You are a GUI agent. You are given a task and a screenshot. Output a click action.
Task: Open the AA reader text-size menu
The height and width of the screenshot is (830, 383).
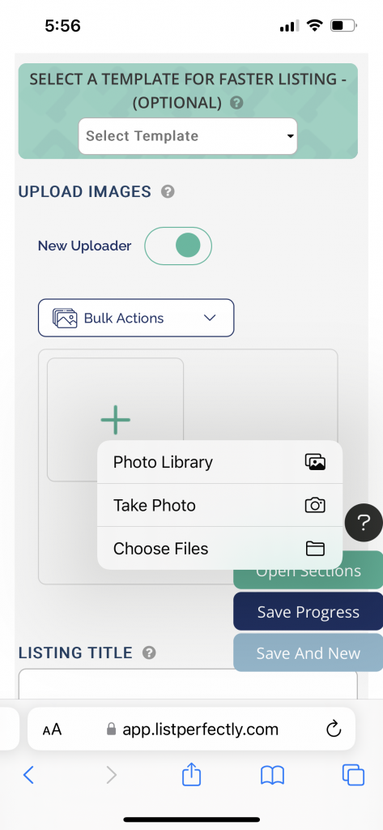click(53, 730)
